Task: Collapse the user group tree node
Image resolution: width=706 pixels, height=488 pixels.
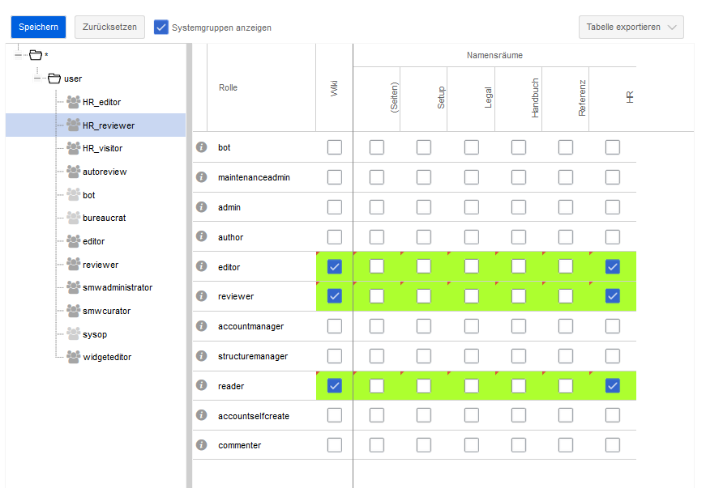Action: tap(37, 79)
